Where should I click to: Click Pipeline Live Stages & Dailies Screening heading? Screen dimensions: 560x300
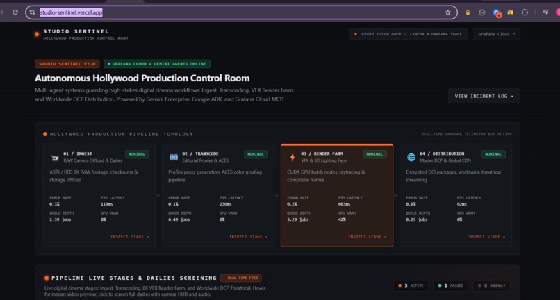(134, 278)
